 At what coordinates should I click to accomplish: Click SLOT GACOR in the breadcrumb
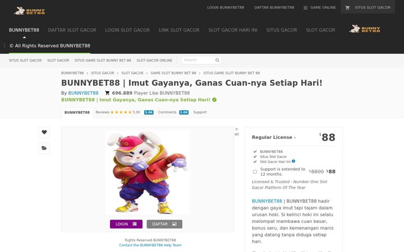pyautogui.click(x=132, y=73)
